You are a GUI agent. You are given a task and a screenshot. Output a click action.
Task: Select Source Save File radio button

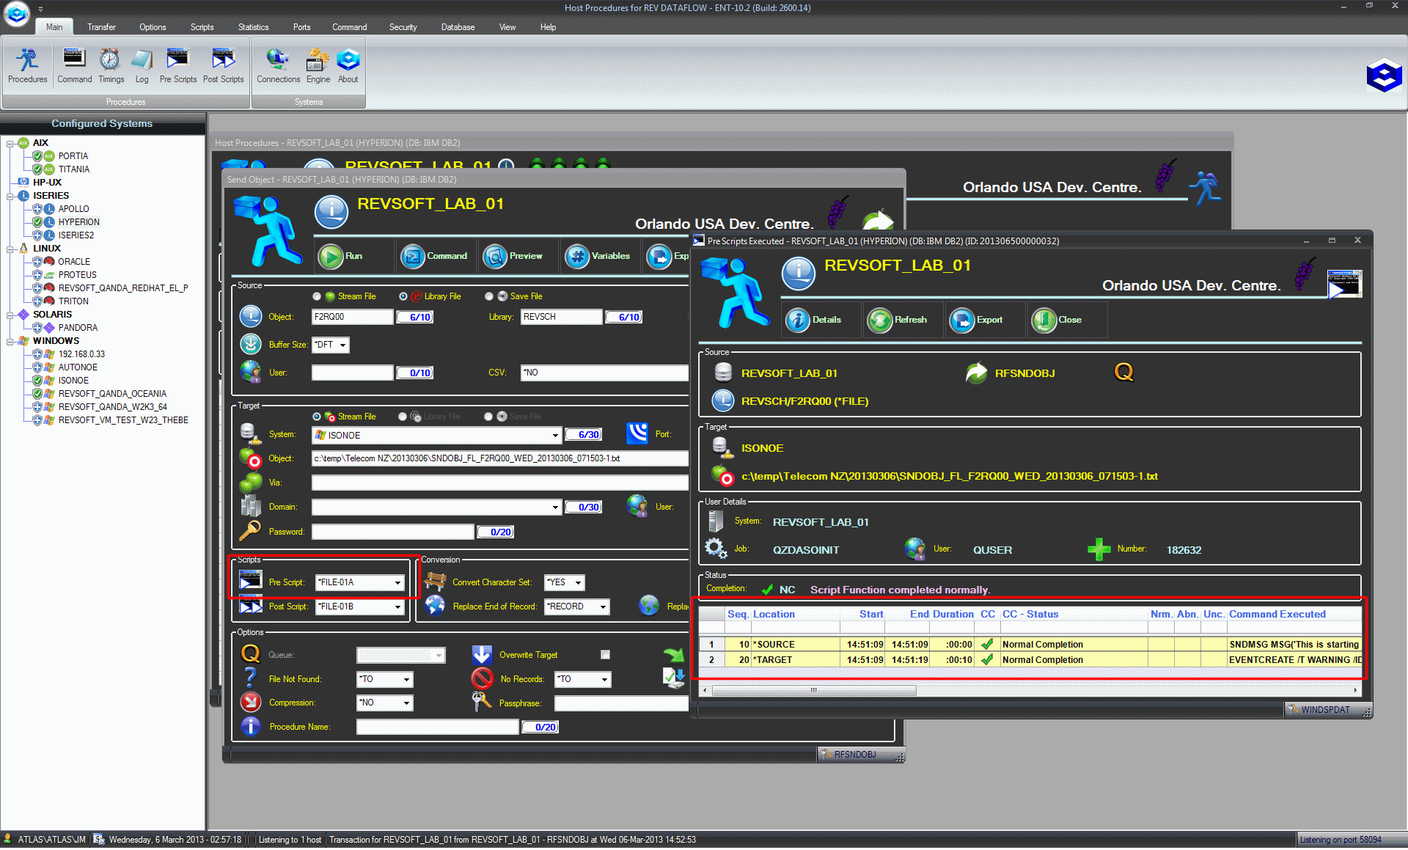coord(489,296)
